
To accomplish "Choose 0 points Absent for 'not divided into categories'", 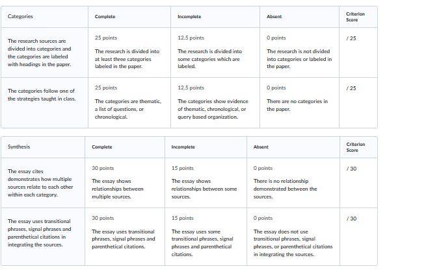I will (x=300, y=53).
